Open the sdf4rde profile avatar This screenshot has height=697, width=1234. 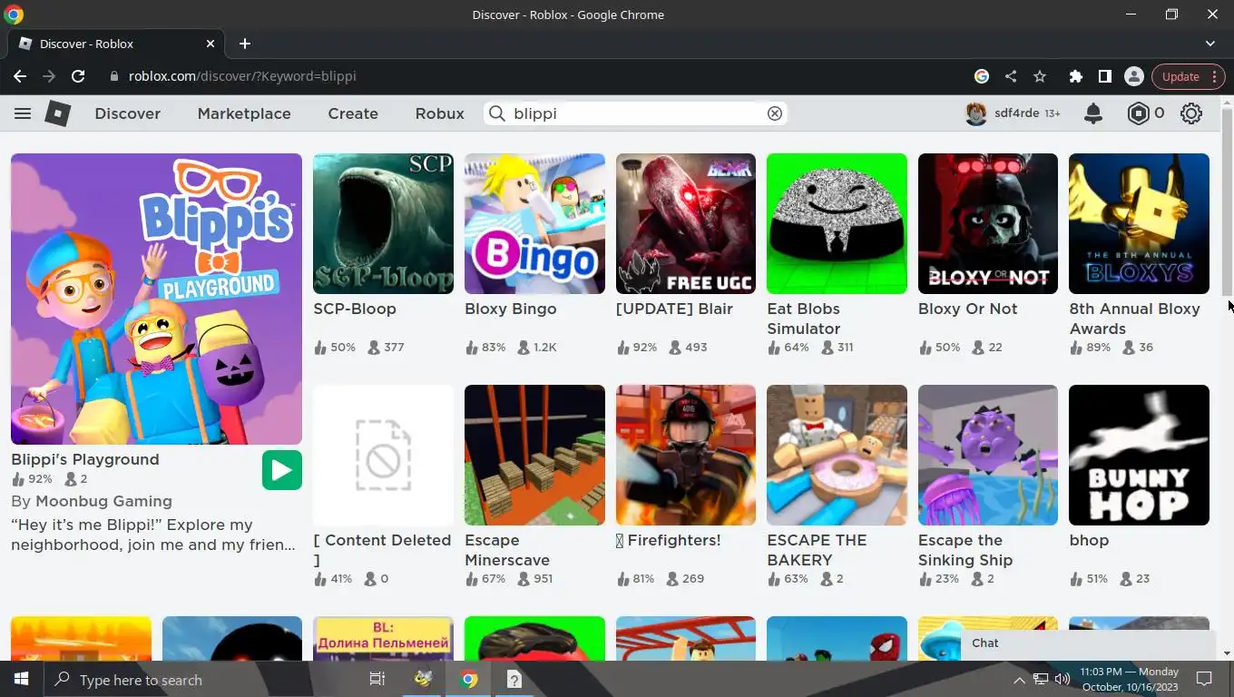pos(976,113)
